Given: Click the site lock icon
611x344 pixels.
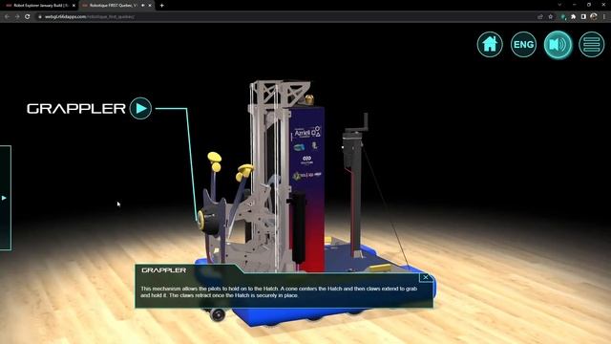Looking at the screenshot, I should pos(40,17).
